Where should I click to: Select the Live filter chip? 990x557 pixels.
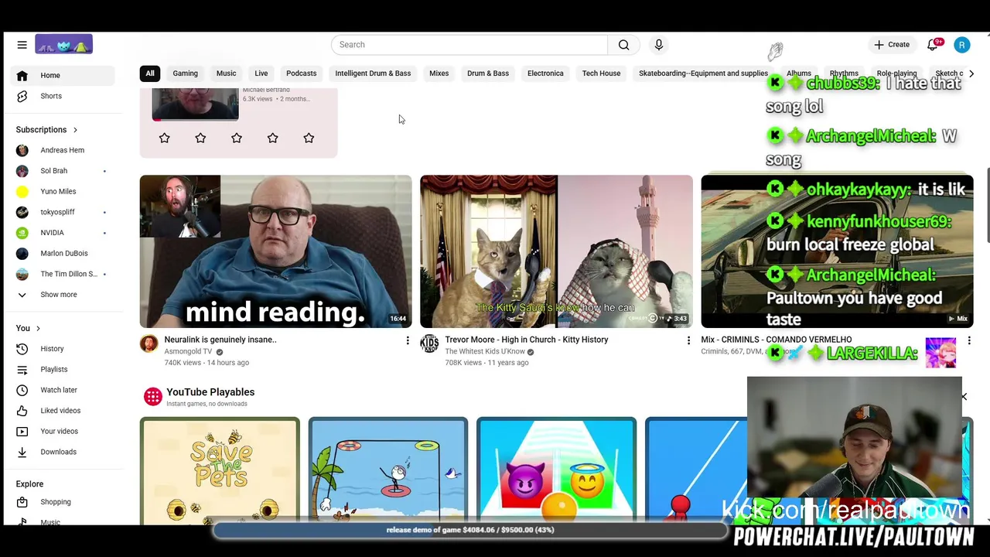261,73
